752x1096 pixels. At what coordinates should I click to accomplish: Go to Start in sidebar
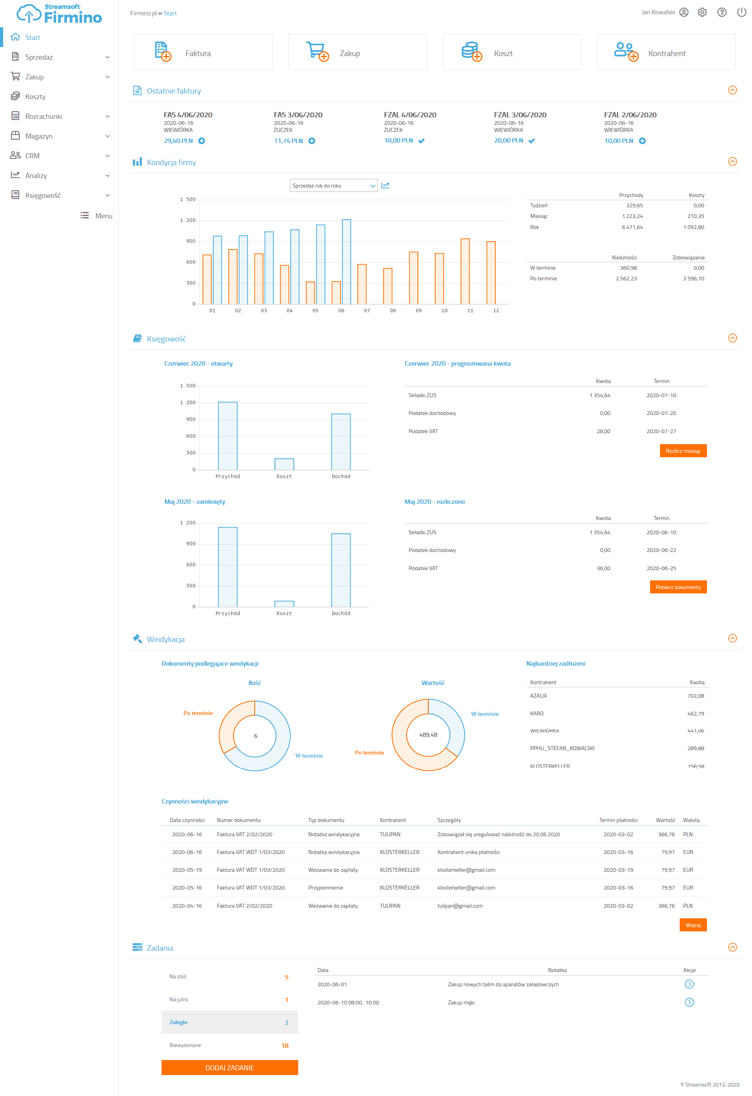click(60, 37)
